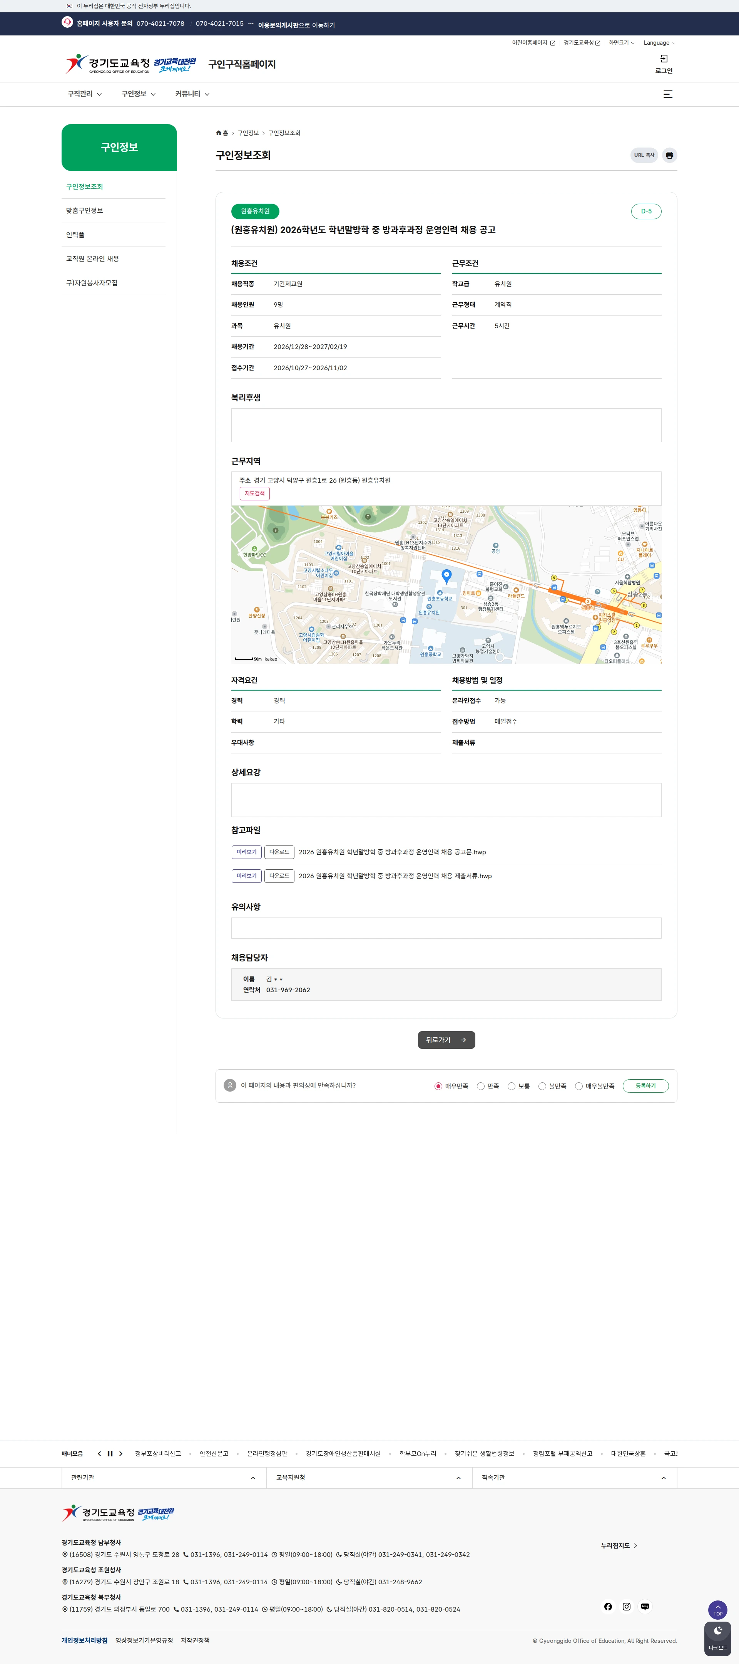Click the support headset icon in top bar

pos(67,23)
